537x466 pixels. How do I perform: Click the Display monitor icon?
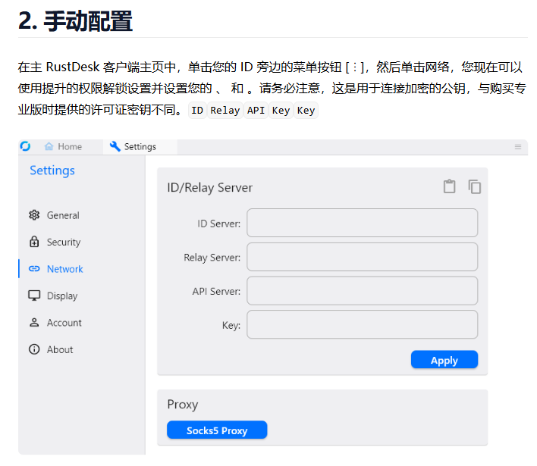click(x=34, y=296)
